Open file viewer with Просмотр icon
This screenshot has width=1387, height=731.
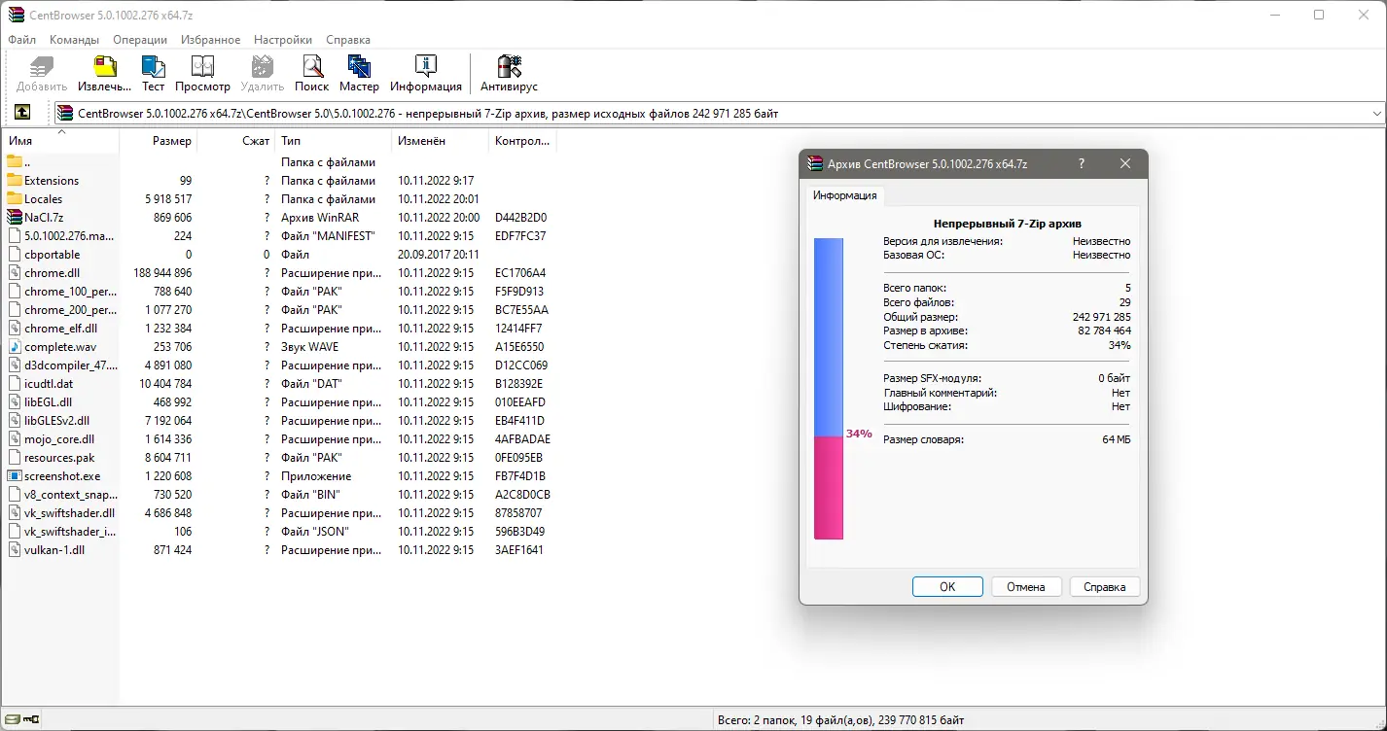point(202,68)
